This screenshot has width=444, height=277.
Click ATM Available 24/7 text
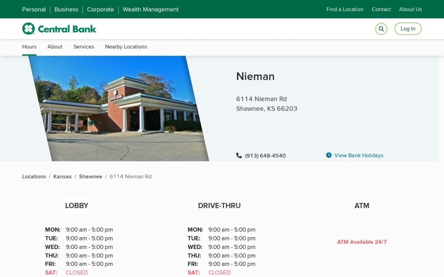(x=362, y=242)
